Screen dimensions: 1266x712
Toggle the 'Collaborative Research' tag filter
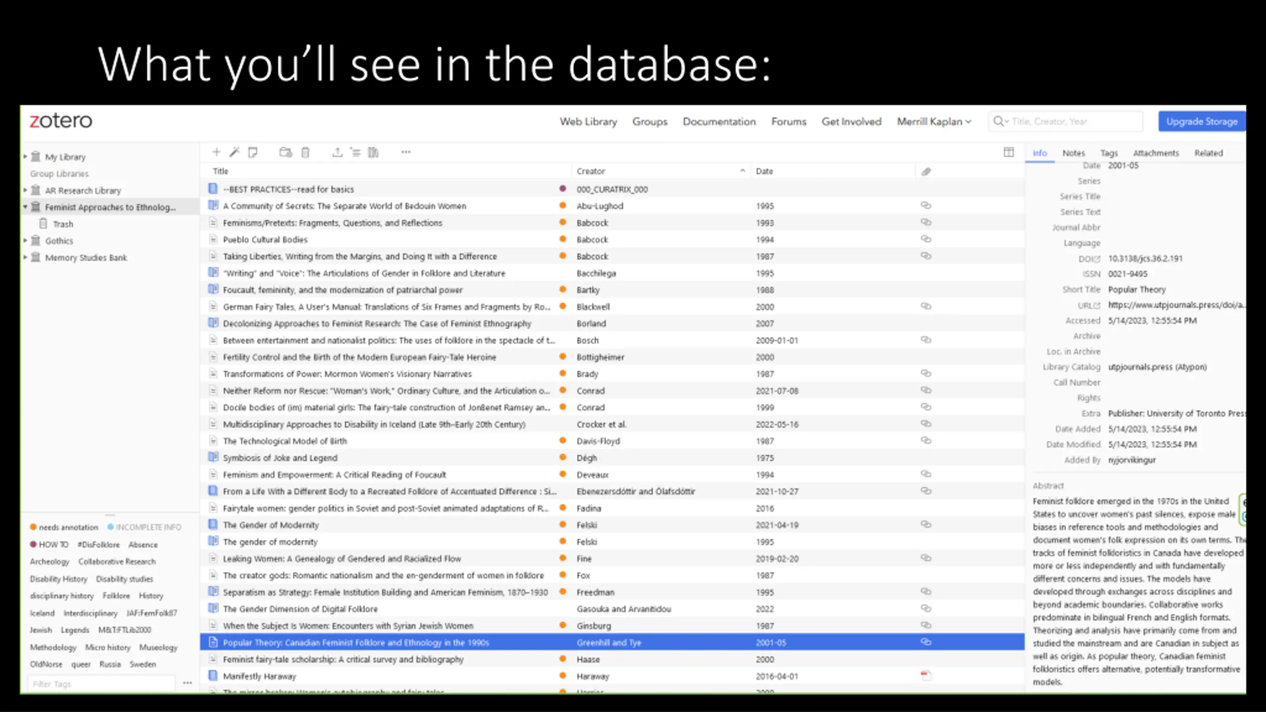(117, 562)
